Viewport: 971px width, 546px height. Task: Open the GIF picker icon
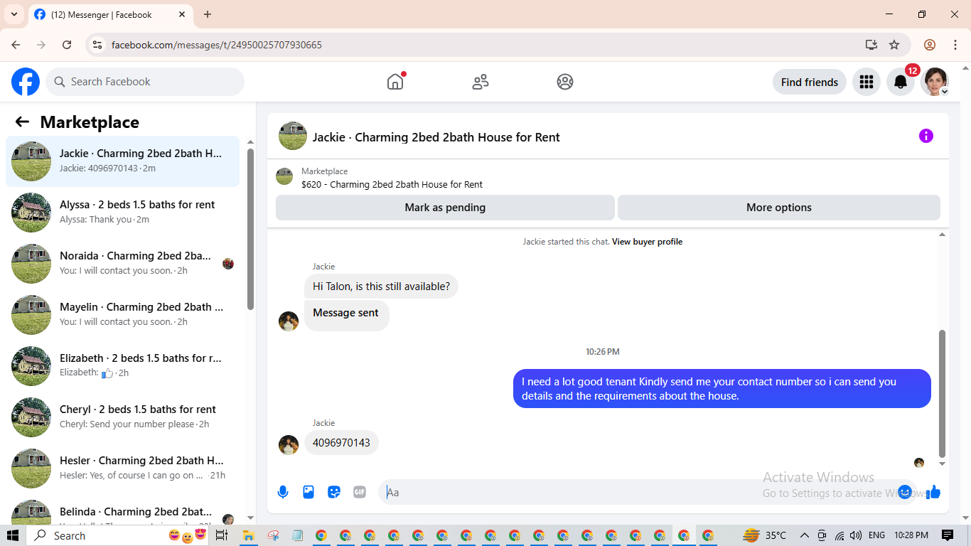tap(360, 492)
